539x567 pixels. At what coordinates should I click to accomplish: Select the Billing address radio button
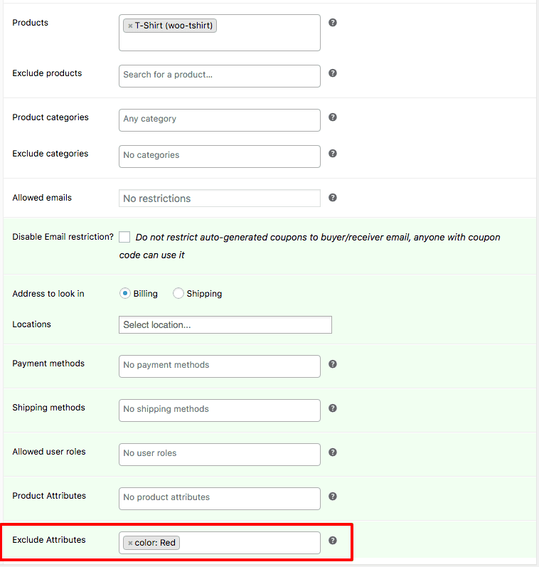pyautogui.click(x=125, y=293)
